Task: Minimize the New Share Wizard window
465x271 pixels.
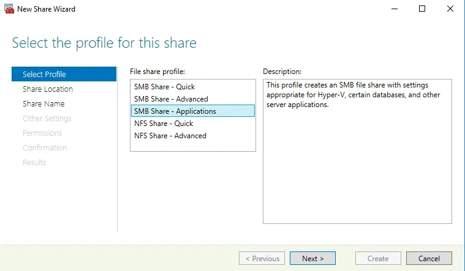Action: click(394, 9)
